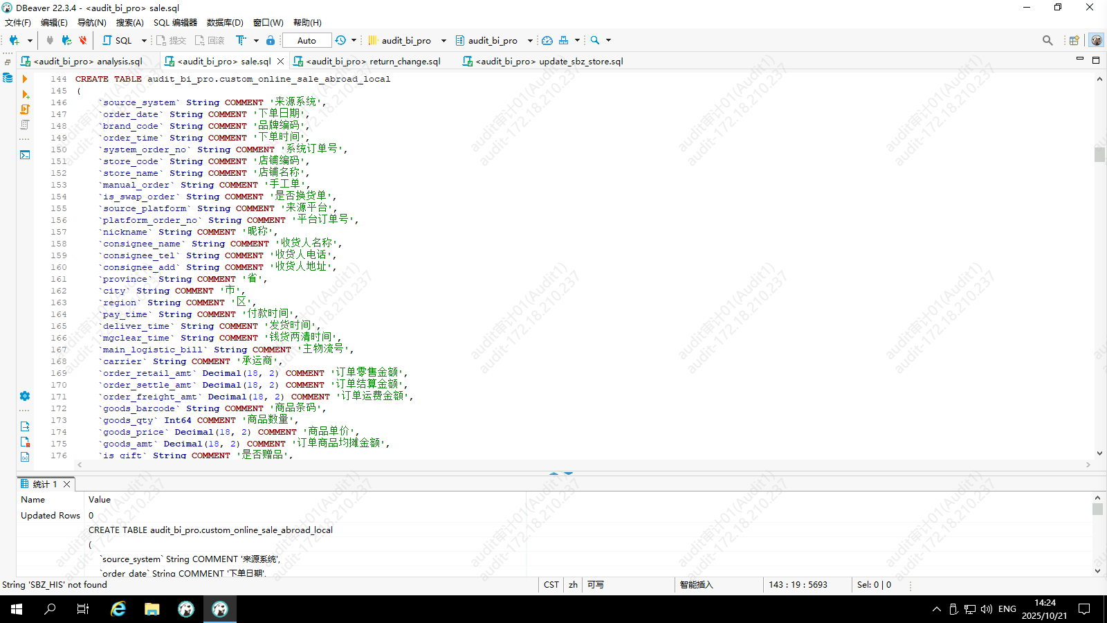Click the editor's vertical scrollbar thumb
The height and width of the screenshot is (623, 1107).
[x=1099, y=154]
